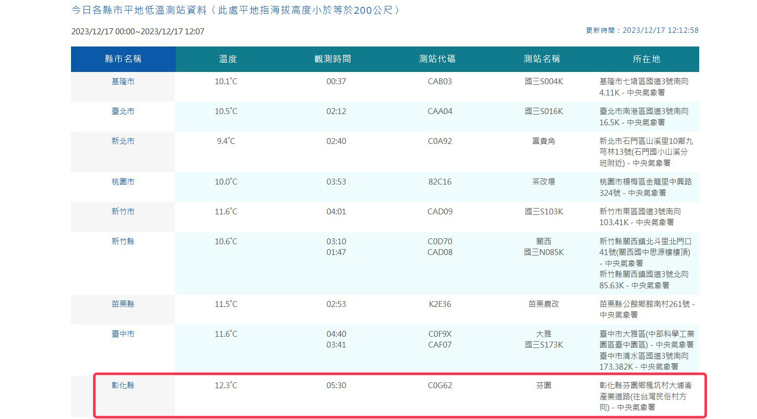This screenshot has width=757, height=419.
Task: Click the 測站名稱 column header
Action: (x=542, y=59)
